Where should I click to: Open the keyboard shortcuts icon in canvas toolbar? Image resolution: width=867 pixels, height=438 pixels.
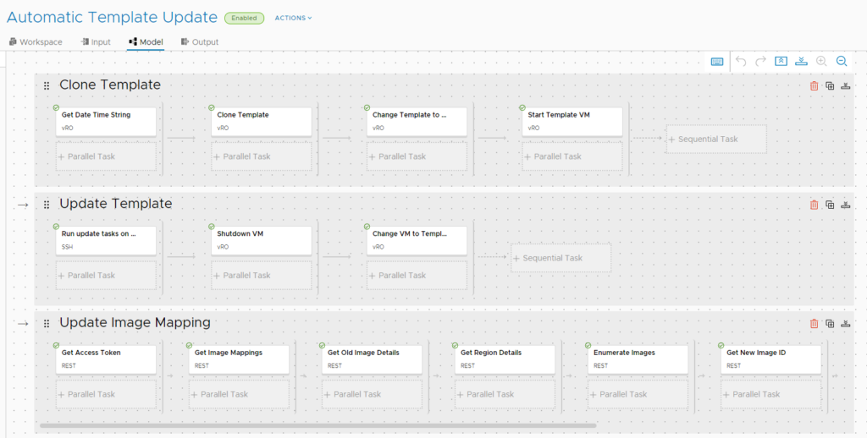(716, 62)
